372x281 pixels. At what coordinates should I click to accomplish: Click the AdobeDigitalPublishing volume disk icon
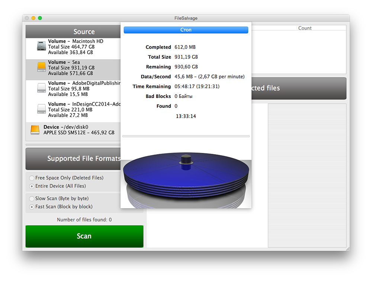pos(42,88)
